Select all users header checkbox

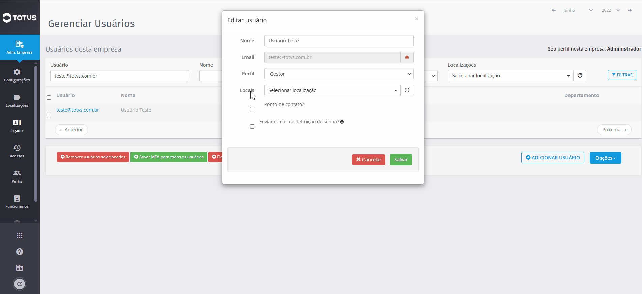point(49,98)
